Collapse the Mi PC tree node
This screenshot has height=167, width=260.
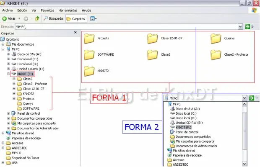[3, 49]
